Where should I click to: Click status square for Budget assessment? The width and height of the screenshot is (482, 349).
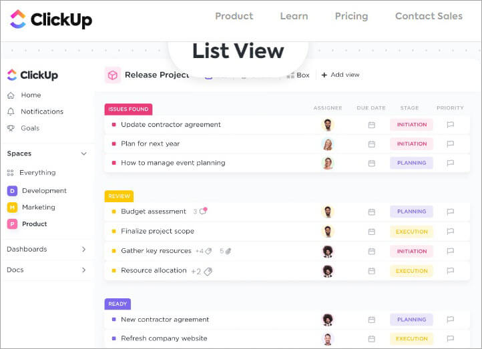[x=113, y=212]
